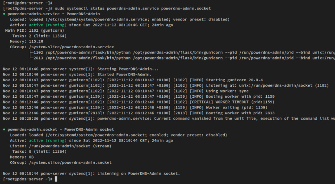Click the empty first root@pdns-server prompt line
This screenshot has height=184, width=335.
coord(27,3)
